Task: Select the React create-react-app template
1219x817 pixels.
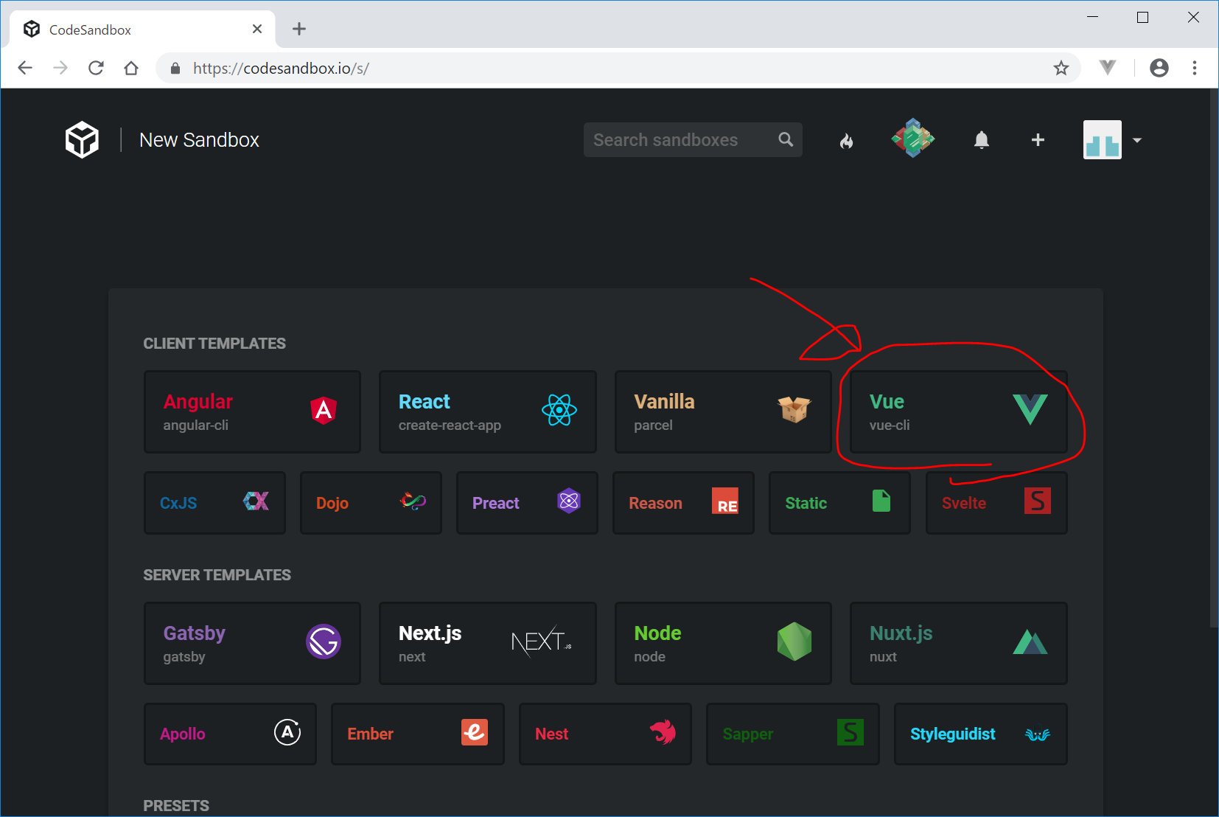Action: (x=487, y=411)
